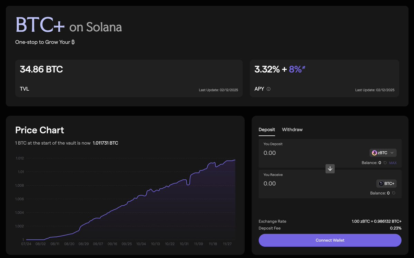Click the 1.011731 BTC price value

[106, 143]
